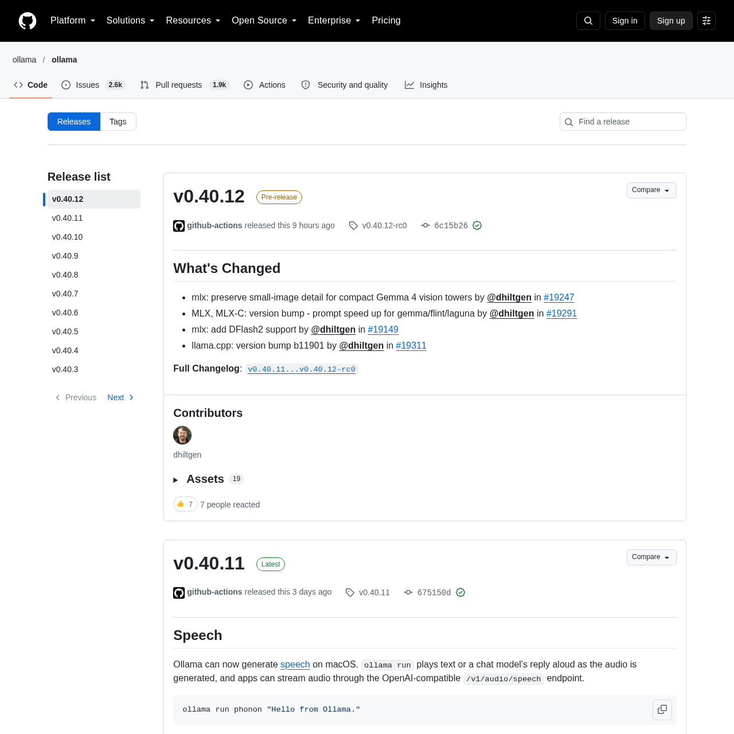View verified checkmark for commit 675150d

460,592
